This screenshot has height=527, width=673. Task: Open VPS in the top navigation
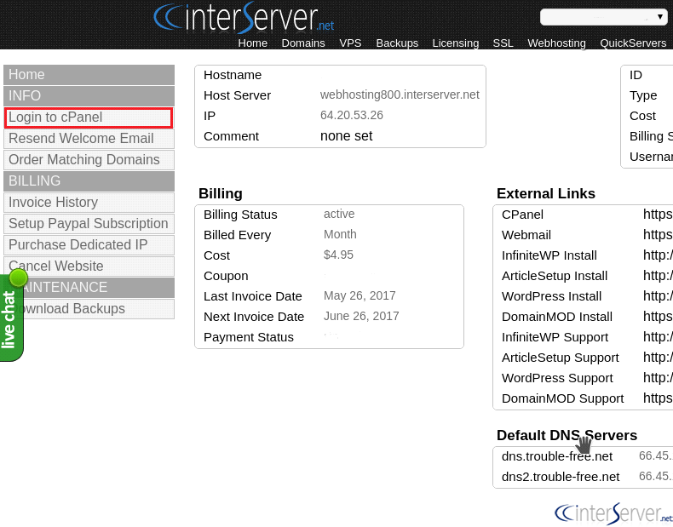(350, 43)
